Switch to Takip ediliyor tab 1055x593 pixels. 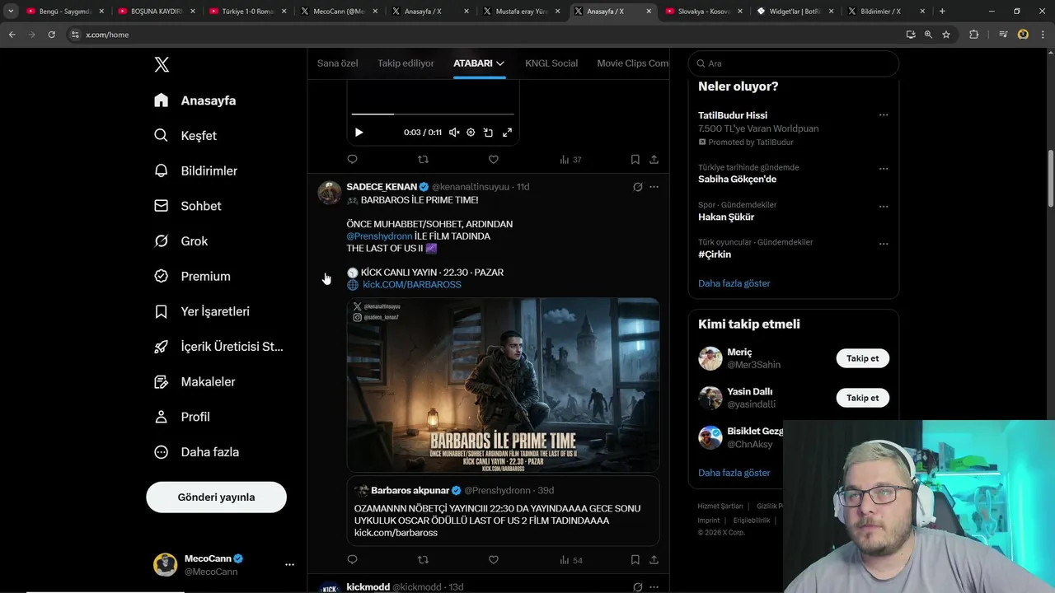coord(406,63)
